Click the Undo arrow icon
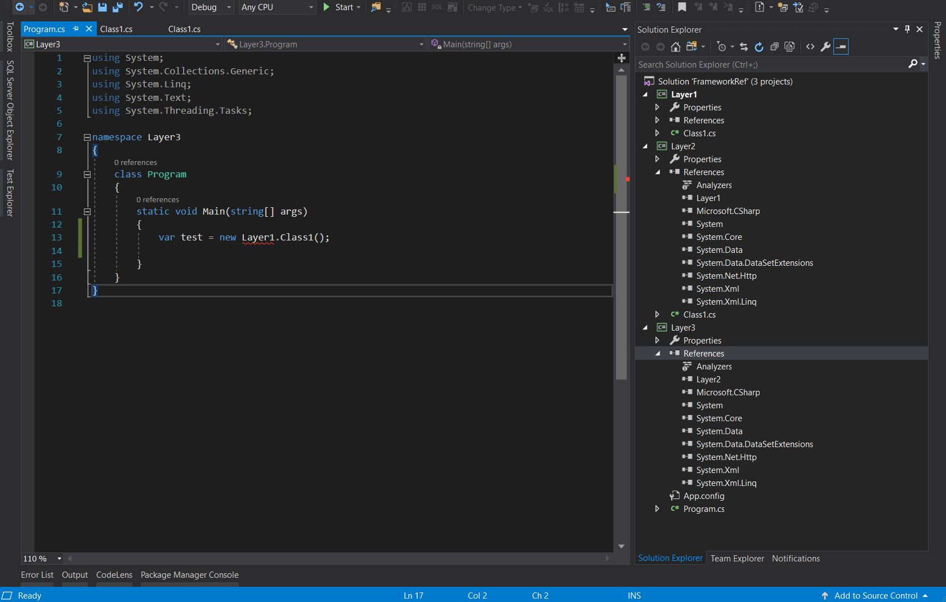Screen dimensions: 946x602 (x=139, y=7)
